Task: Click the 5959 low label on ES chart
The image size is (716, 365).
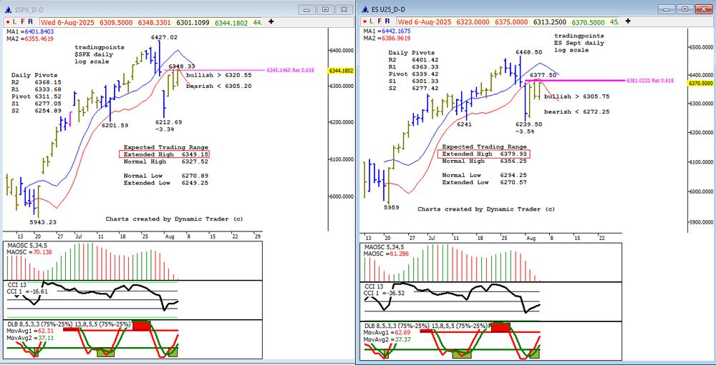Action: click(x=392, y=207)
